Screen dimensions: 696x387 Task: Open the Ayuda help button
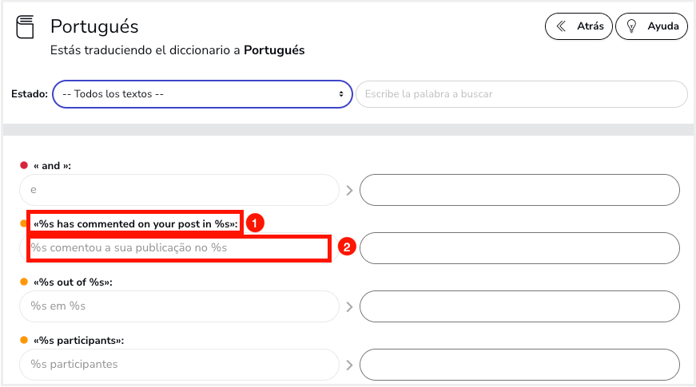tap(651, 26)
